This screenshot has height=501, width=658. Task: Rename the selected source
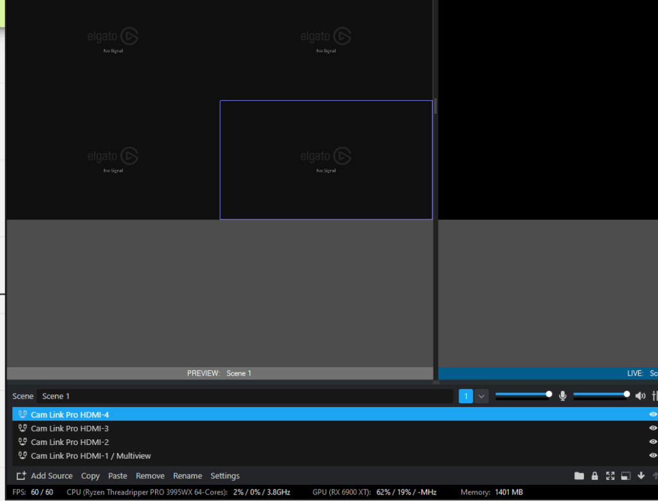coord(188,476)
